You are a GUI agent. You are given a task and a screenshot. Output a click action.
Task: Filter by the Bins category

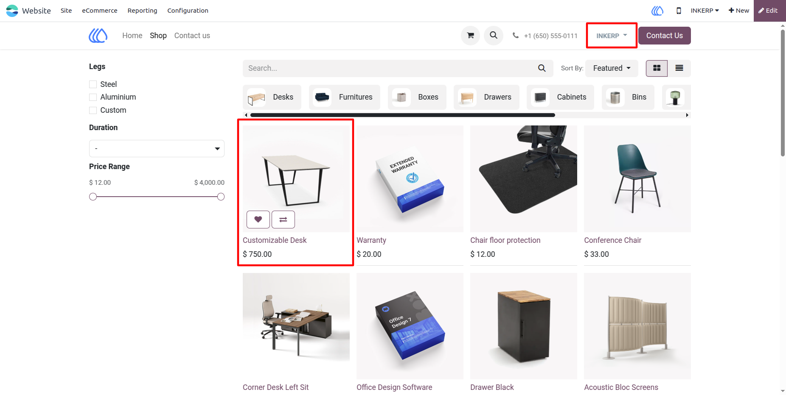(628, 97)
